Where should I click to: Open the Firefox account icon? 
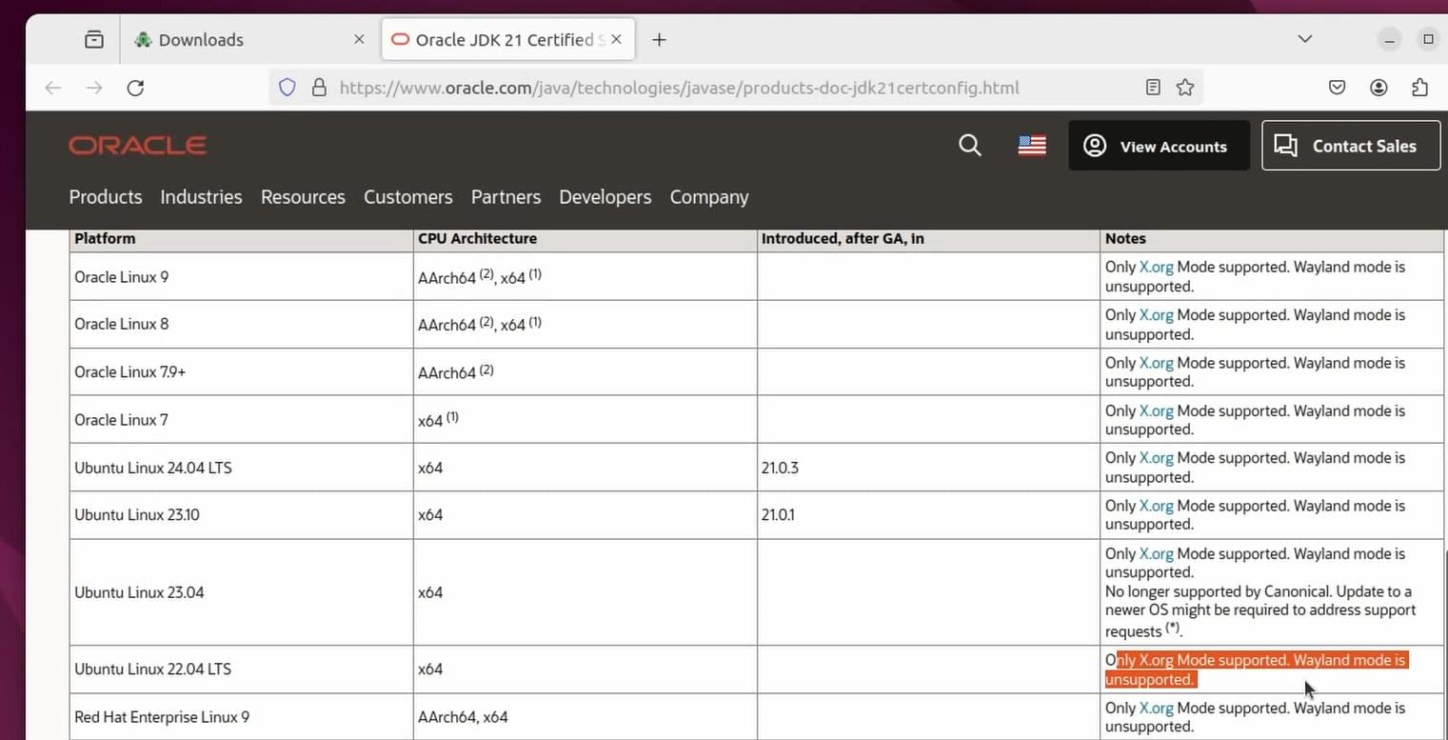tap(1379, 88)
